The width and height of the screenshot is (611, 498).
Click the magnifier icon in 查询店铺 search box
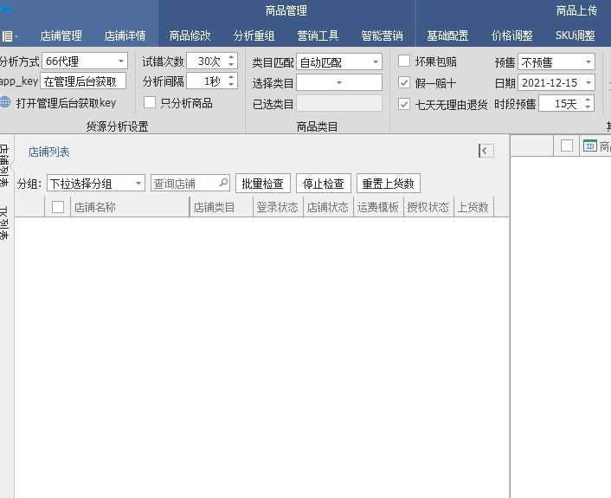(x=223, y=184)
